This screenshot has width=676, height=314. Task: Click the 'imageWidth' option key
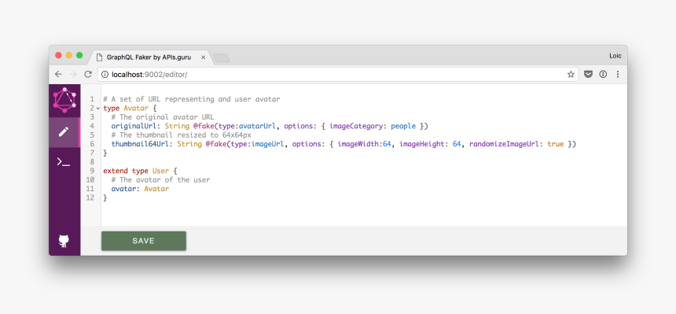pyautogui.click(x=358, y=144)
